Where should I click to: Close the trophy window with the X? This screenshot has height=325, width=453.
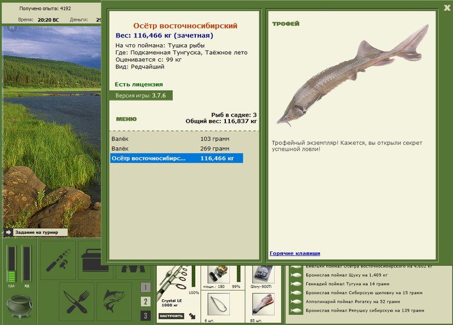[447, 8]
